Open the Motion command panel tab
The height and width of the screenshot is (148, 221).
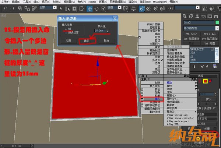(204, 16)
